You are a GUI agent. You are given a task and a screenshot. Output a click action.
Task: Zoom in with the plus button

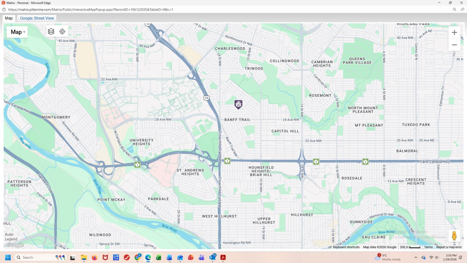(x=454, y=32)
